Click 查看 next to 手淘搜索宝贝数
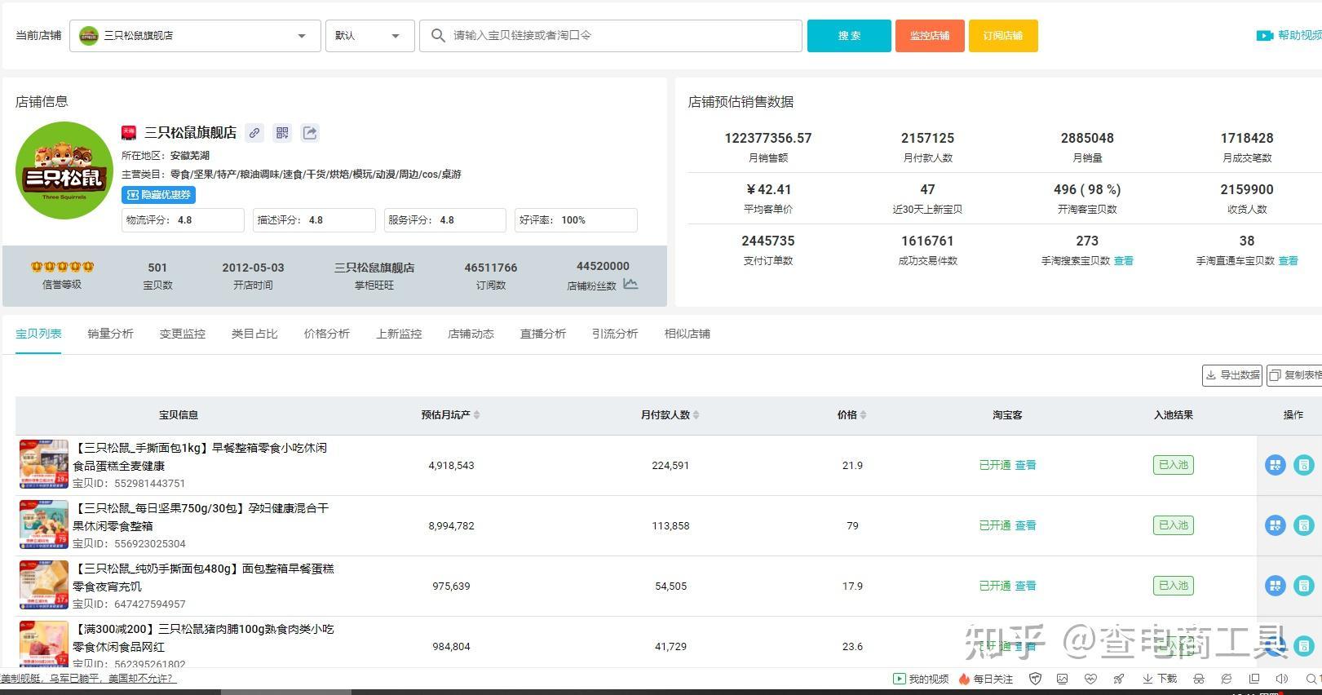The width and height of the screenshot is (1322, 695). (x=1124, y=261)
